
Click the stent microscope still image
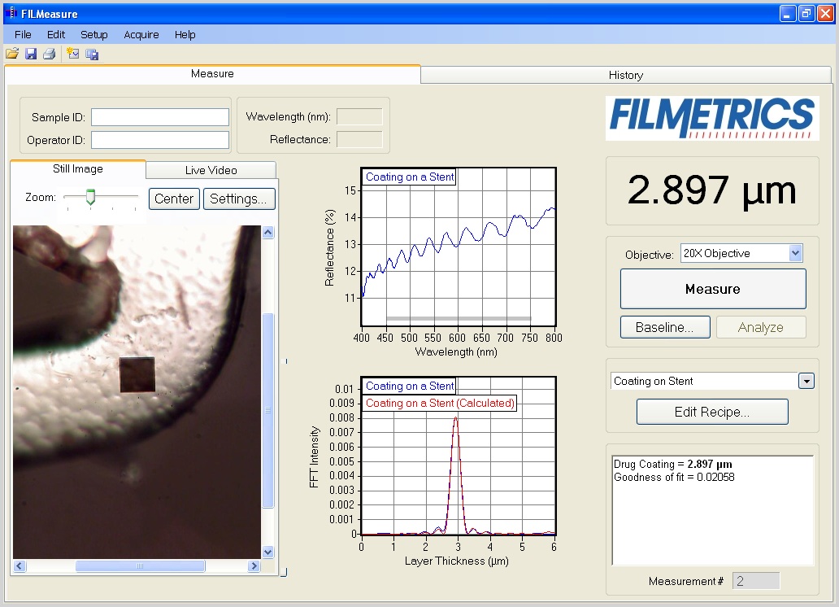pos(137,392)
